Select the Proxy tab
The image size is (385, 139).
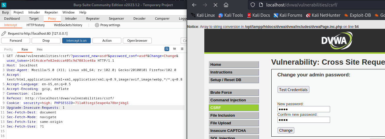[x=52, y=19]
